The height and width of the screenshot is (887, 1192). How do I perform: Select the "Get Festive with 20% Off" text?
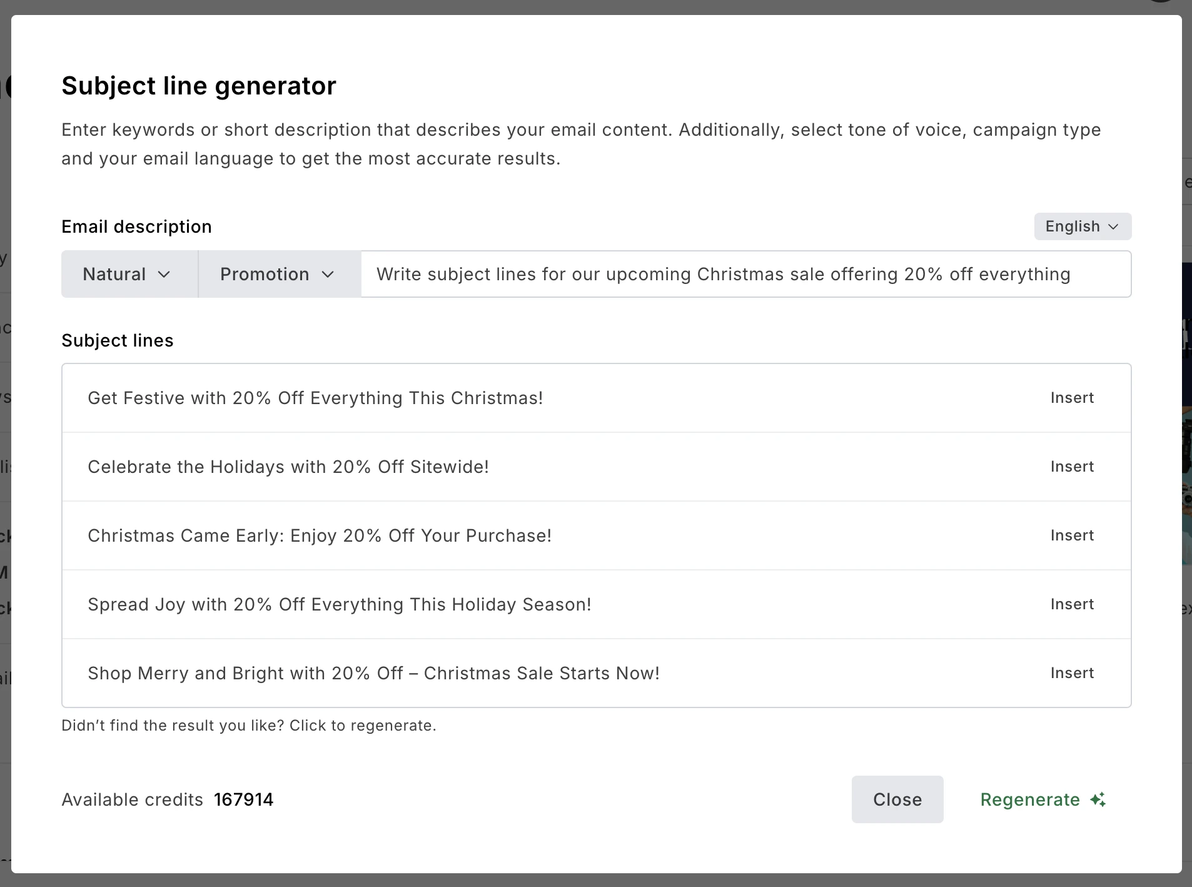coord(315,398)
